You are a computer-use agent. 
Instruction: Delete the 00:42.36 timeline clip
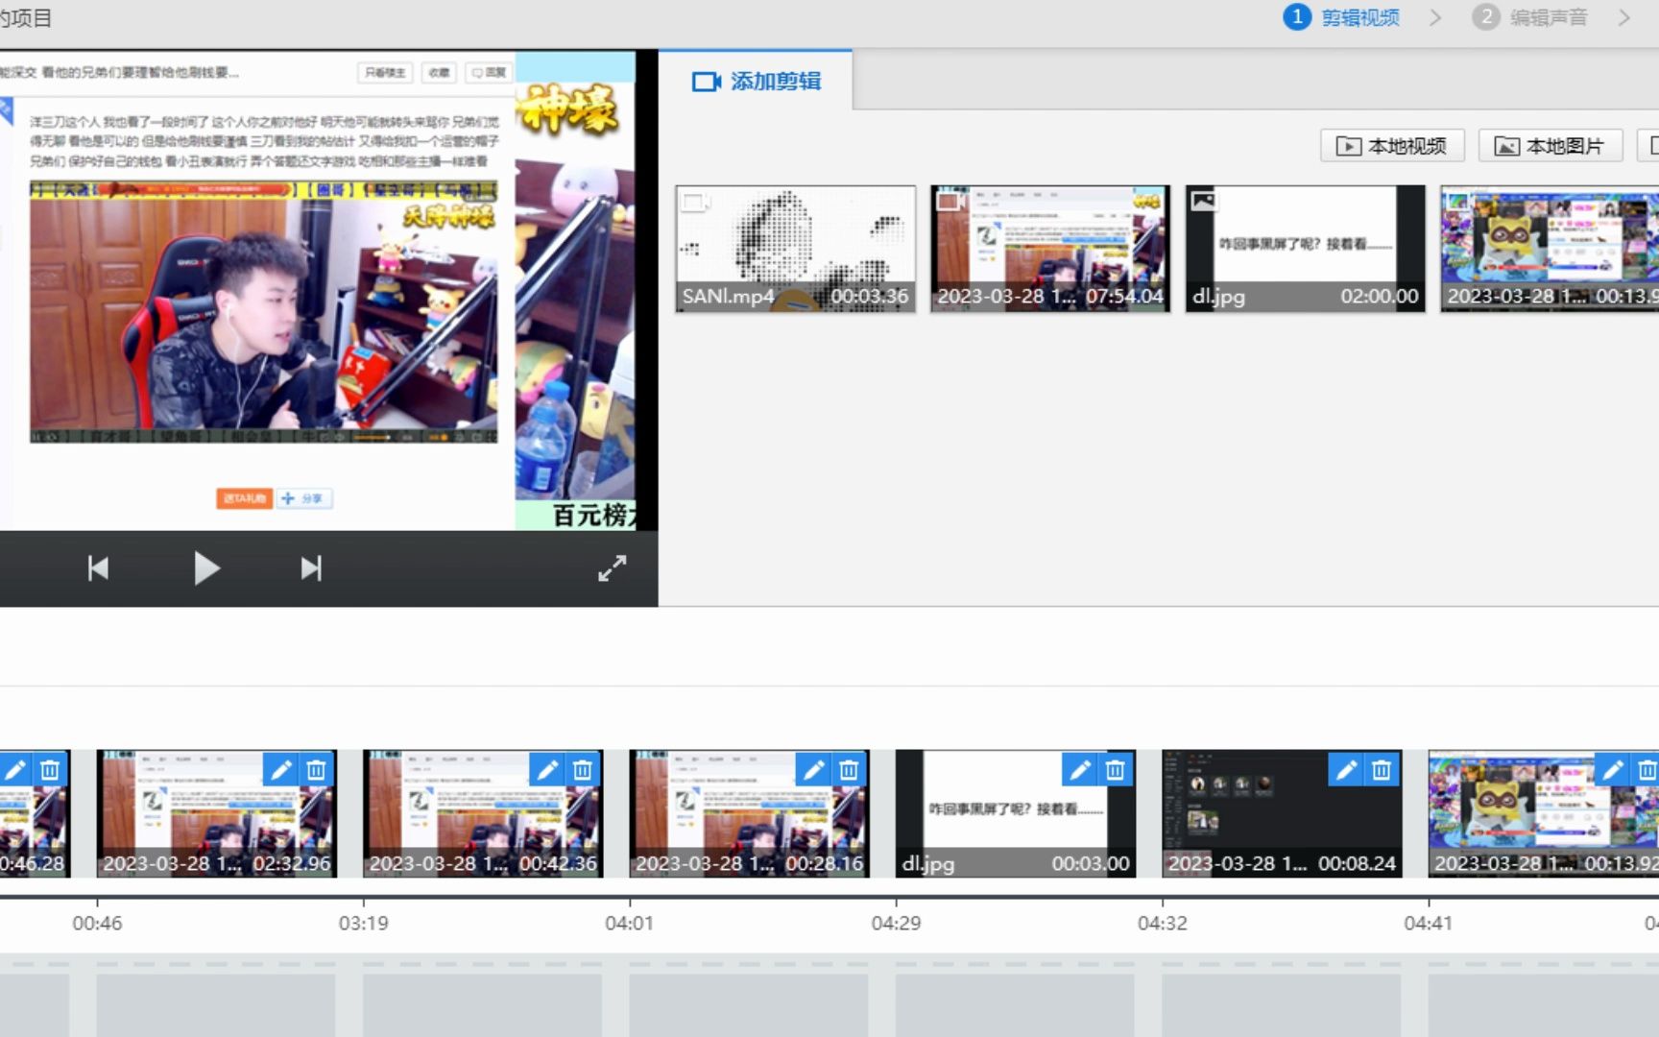click(x=583, y=770)
